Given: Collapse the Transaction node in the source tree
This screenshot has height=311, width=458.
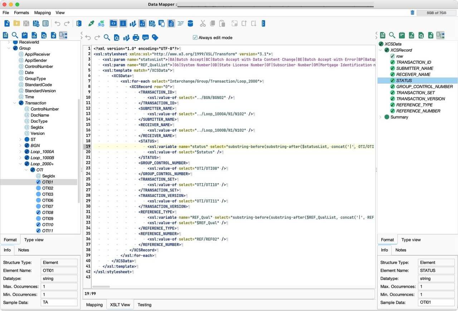Looking at the screenshot, I should click(x=15, y=103).
